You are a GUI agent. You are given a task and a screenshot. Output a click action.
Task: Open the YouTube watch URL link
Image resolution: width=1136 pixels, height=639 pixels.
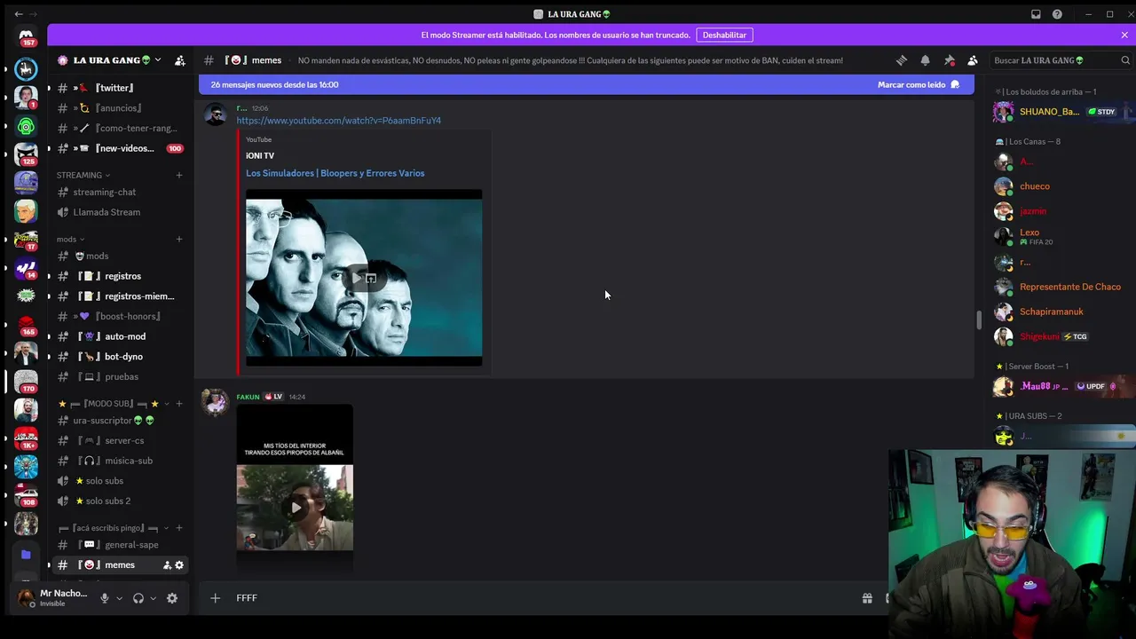point(338,121)
